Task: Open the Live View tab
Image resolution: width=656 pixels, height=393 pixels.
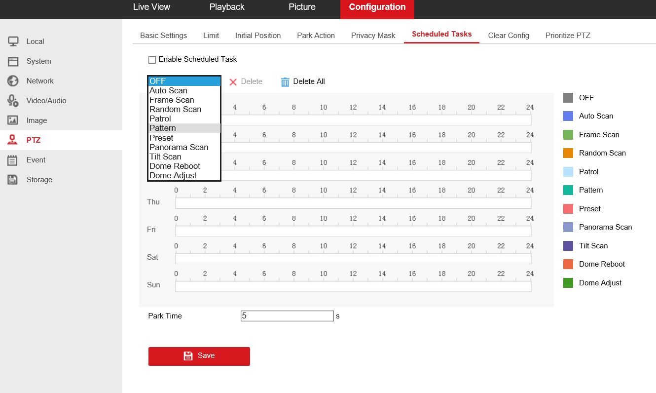Action: tap(151, 7)
